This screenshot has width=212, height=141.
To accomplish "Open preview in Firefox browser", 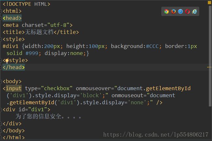I will pyautogui.click(x=173, y=11).
